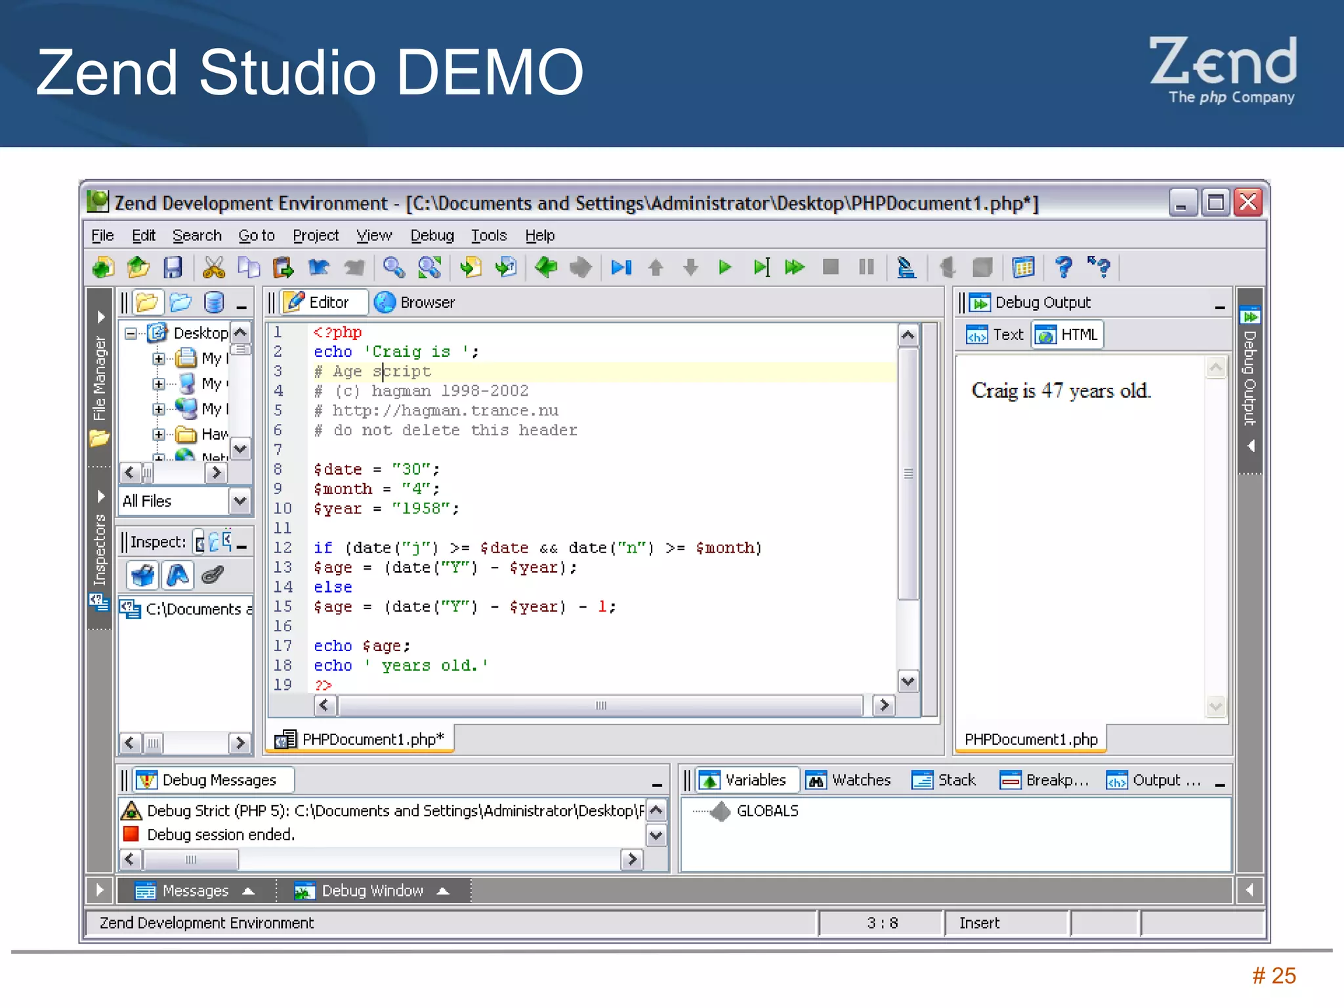The image size is (1344, 1008).
Task: Minimize the Debug Messages panel
Action: tap(656, 784)
